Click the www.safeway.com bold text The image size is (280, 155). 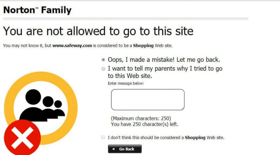coord(72,46)
